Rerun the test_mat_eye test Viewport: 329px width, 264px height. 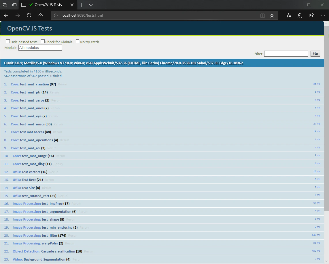(x=53, y=116)
